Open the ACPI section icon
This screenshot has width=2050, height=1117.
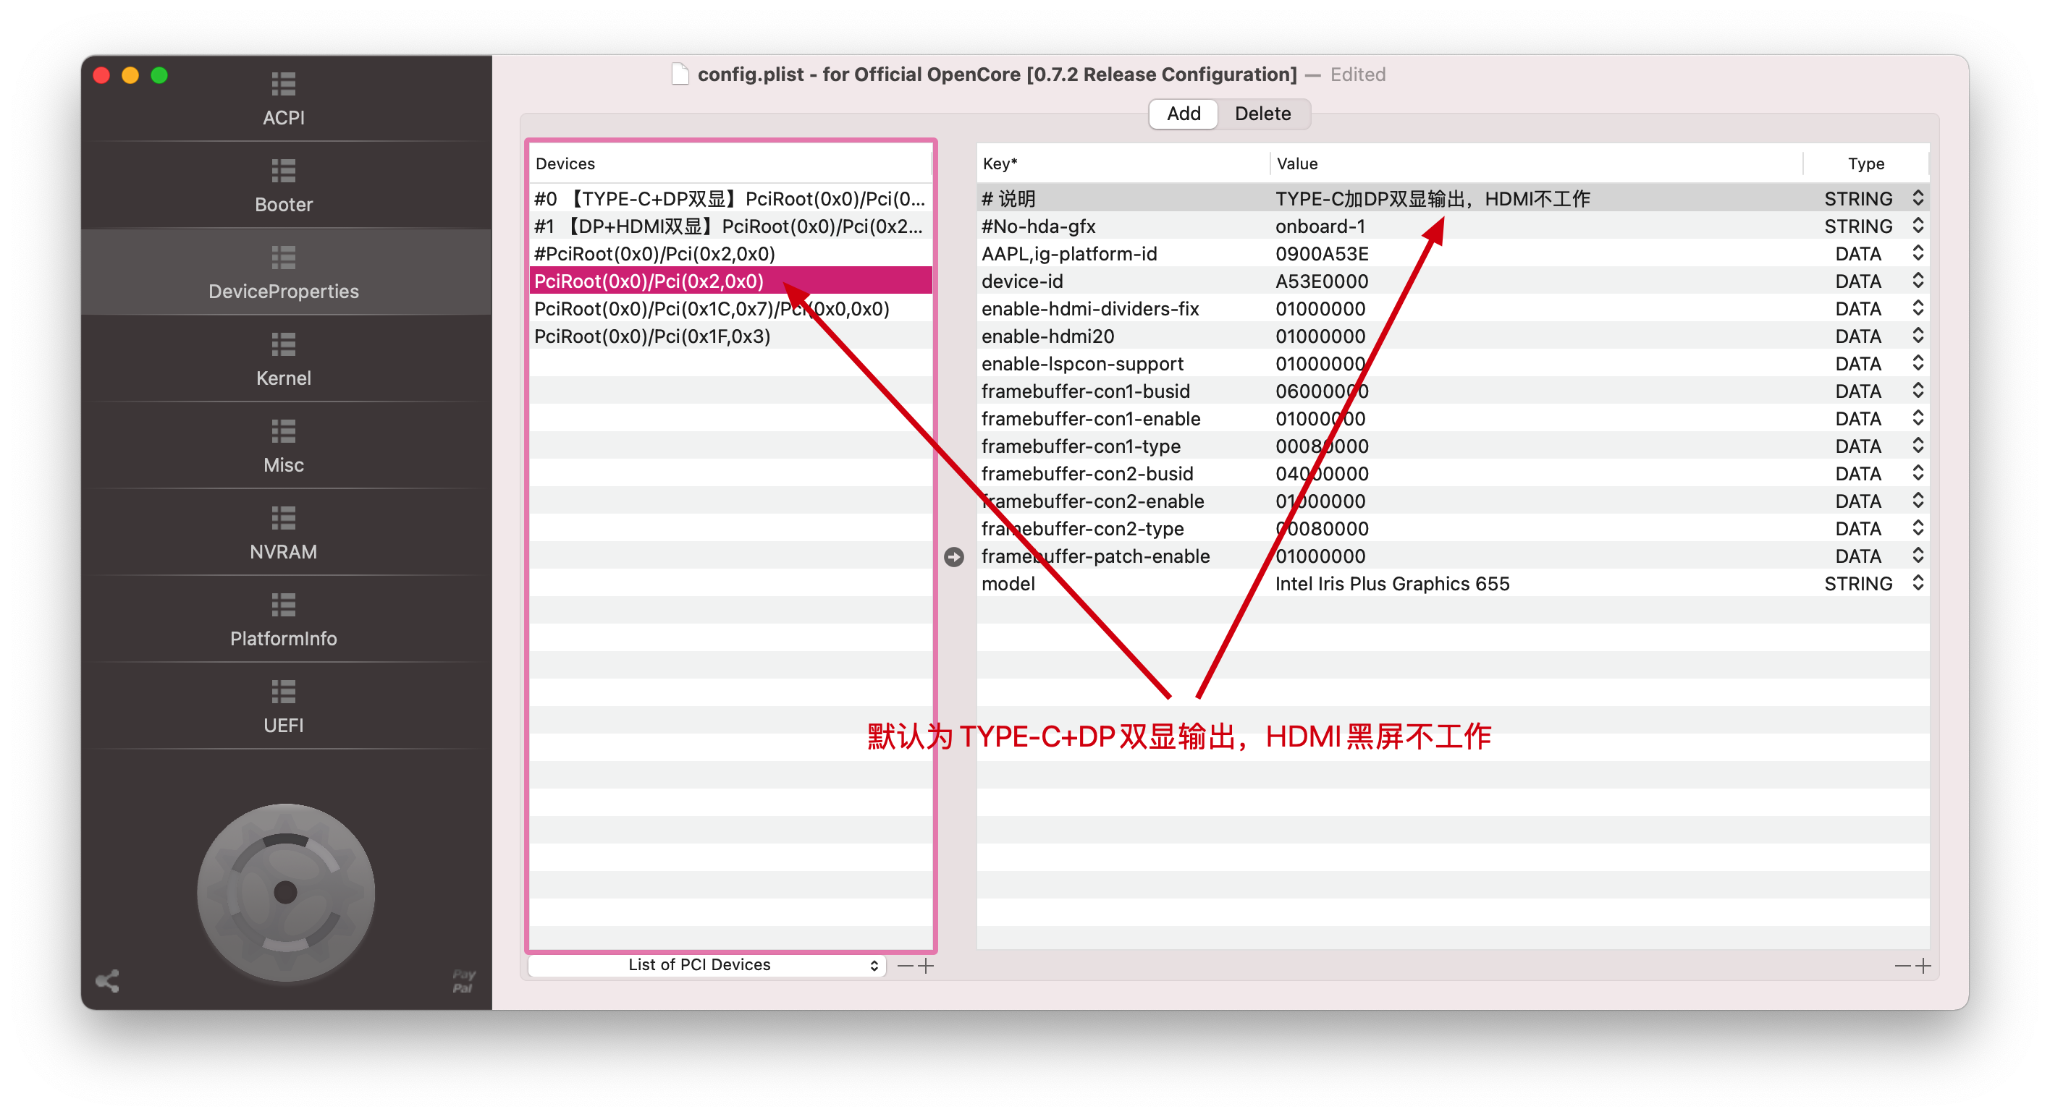[283, 83]
